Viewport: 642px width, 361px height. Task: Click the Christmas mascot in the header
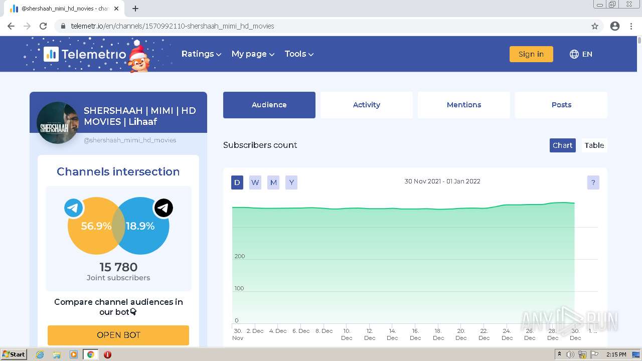click(x=139, y=57)
